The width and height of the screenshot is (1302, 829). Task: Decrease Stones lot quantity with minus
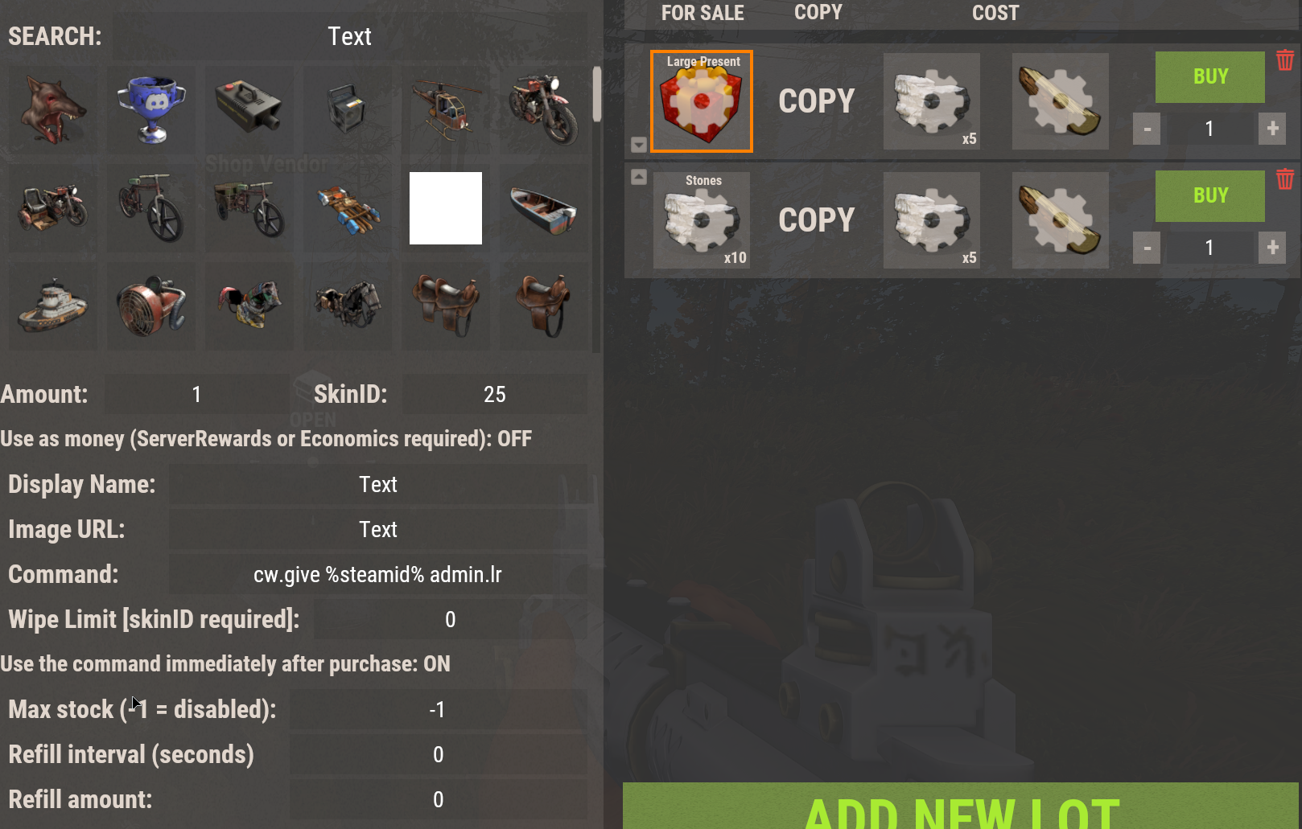click(x=1147, y=248)
